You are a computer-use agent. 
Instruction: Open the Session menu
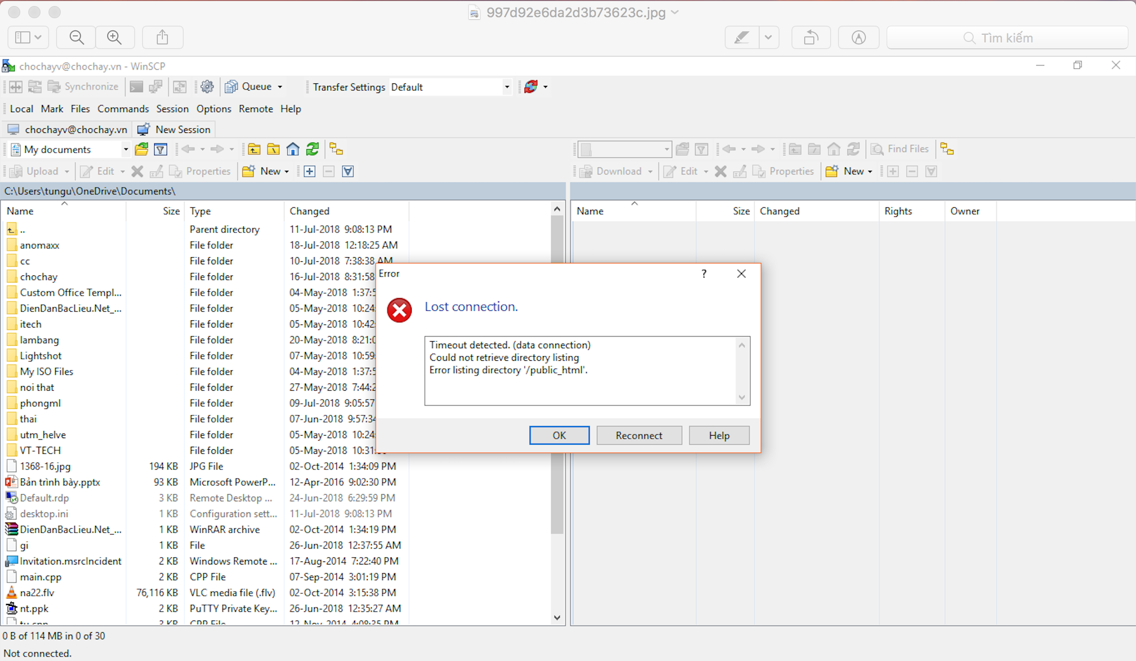click(172, 109)
